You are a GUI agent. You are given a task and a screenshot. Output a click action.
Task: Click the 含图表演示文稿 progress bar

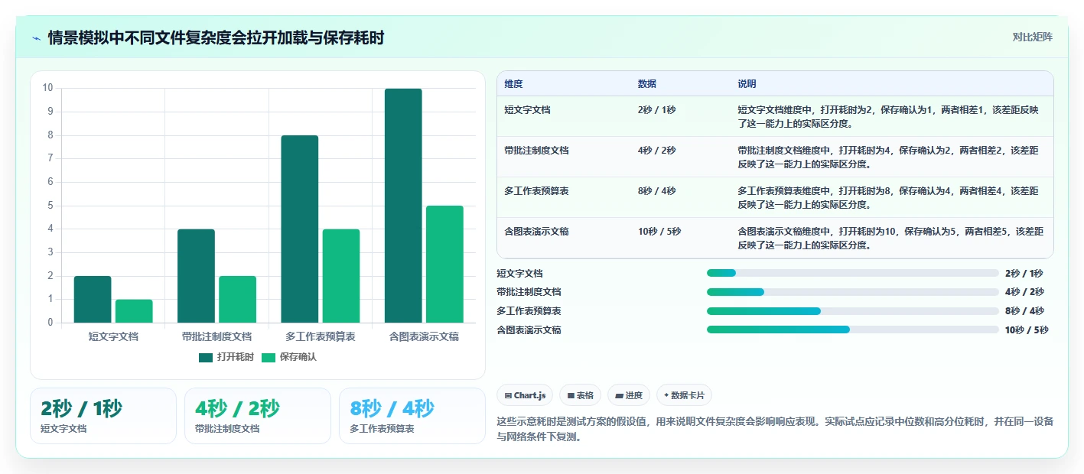point(853,330)
